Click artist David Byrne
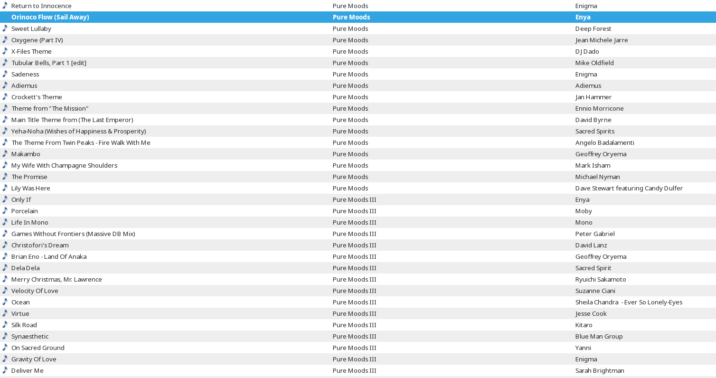This screenshot has height=378, width=716. pyautogui.click(x=594, y=120)
